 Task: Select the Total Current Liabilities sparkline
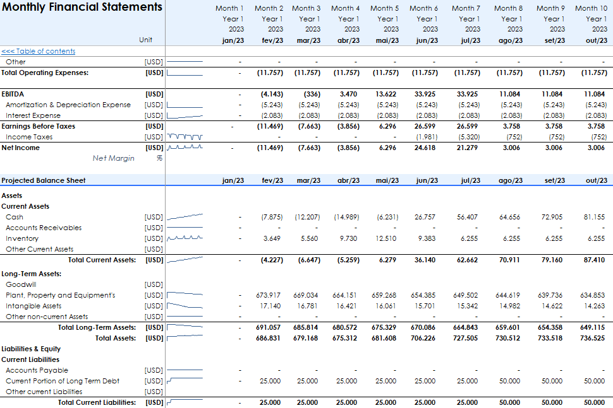pyautogui.click(x=185, y=402)
